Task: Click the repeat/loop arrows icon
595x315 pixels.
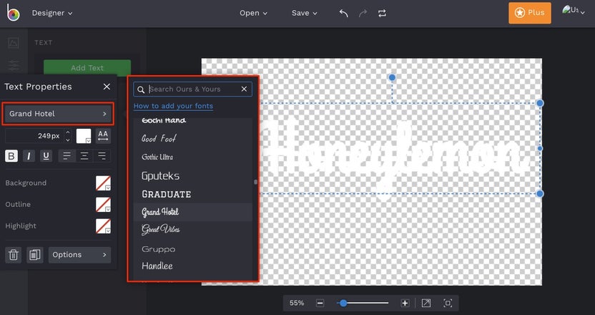Action: 382,14
